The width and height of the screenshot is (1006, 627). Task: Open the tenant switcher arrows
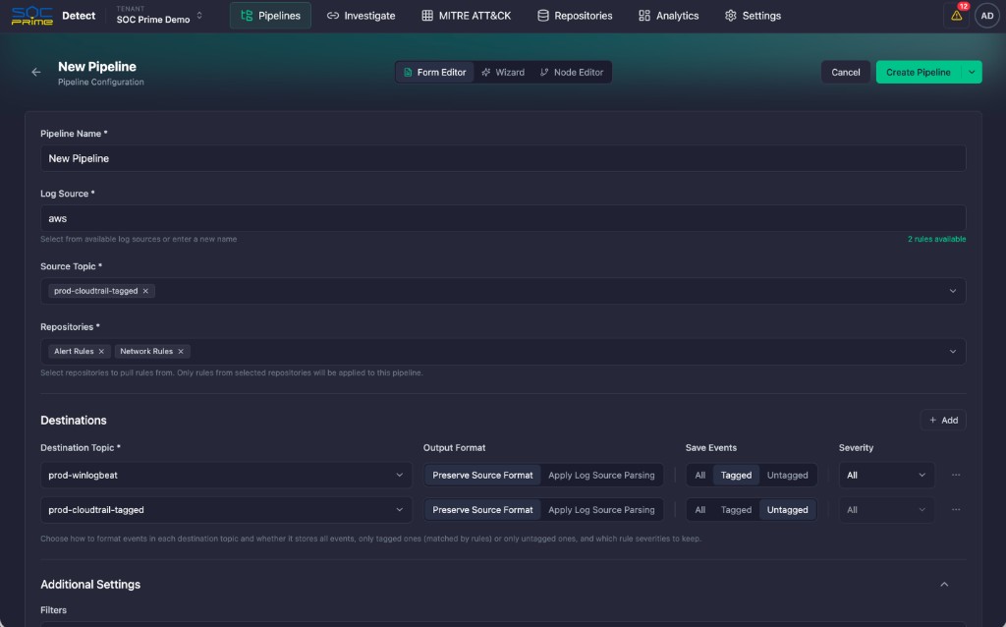point(199,16)
